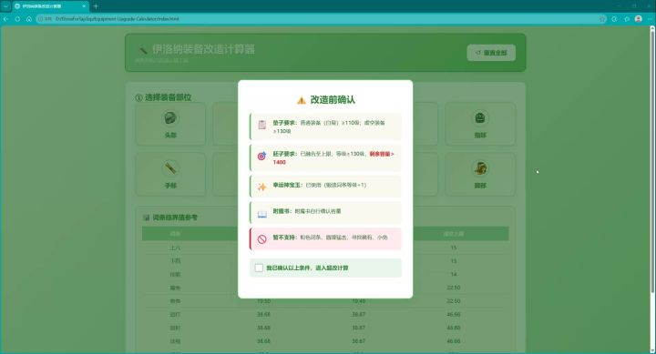This screenshot has height=354, width=656.
Task: Select the 头部 helmet equipment card
Action: 170,124
